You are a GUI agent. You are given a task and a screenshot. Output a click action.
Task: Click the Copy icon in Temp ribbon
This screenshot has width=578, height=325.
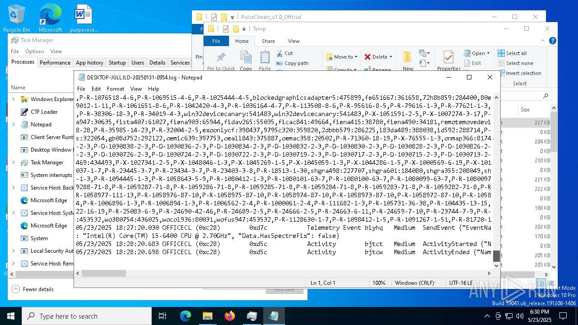click(x=246, y=57)
